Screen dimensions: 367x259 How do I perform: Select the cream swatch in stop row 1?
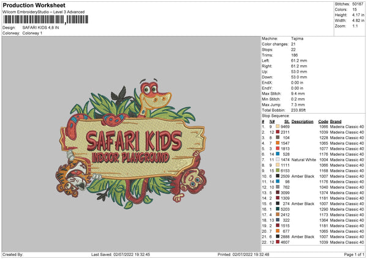278,126
